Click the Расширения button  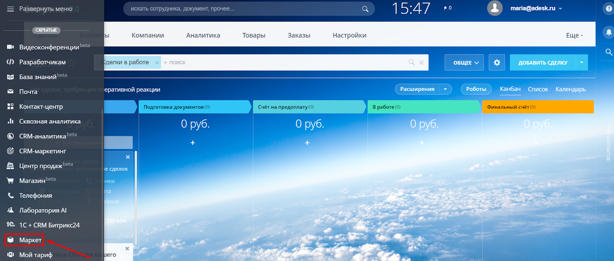point(417,89)
